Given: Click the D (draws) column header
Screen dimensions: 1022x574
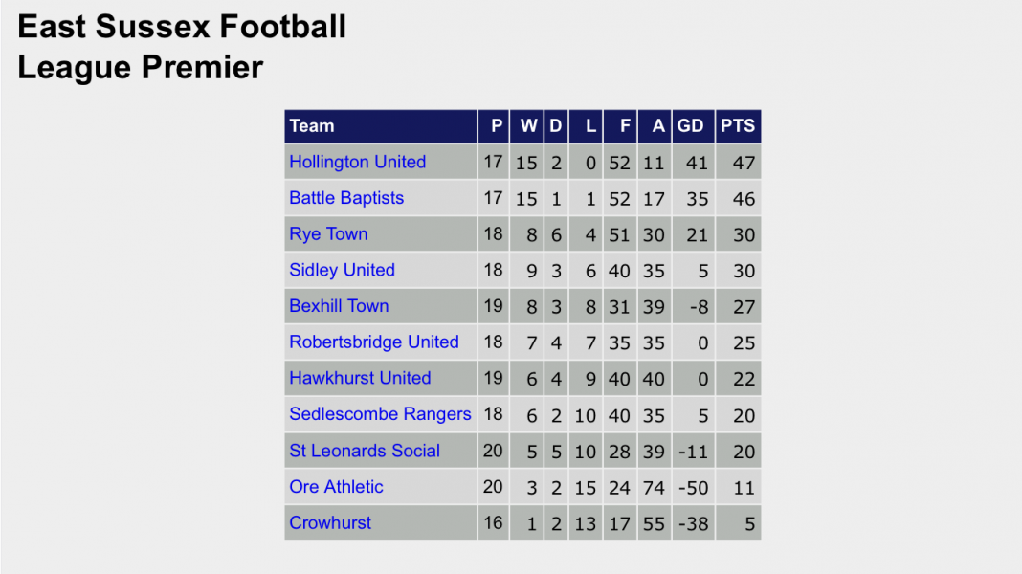Looking at the screenshot, I should 555,126.
